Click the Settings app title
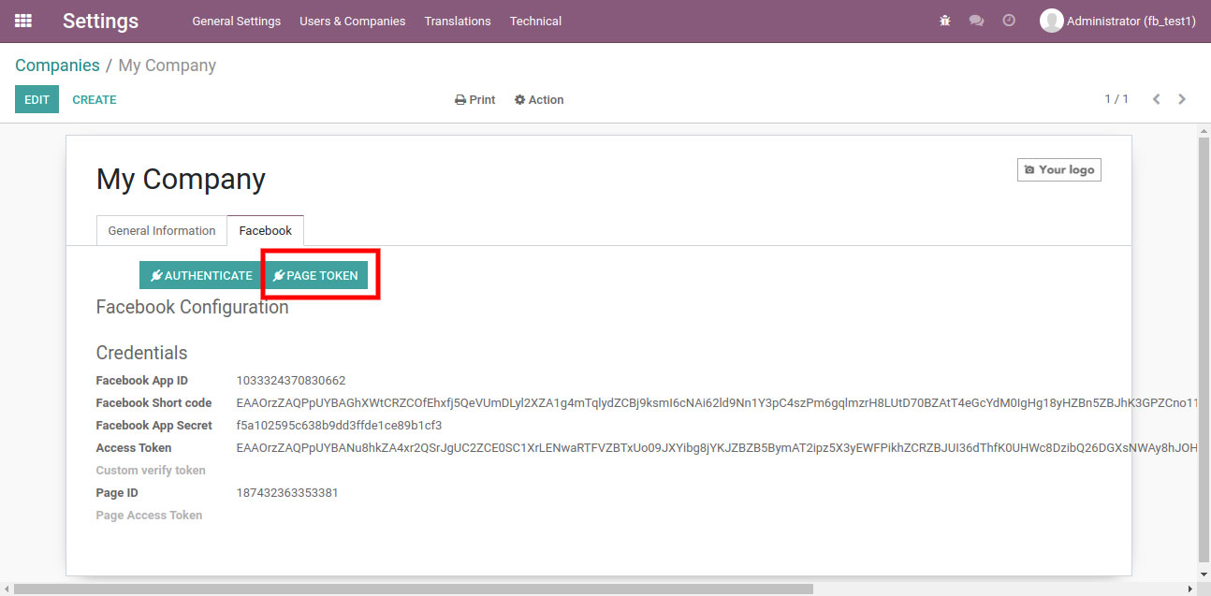The height and width of the screenshot is (596, 1211). pos(100,21)
